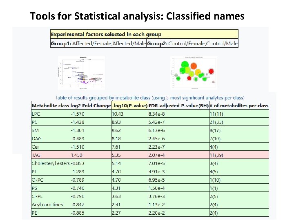The image size is (294, 220).
Task: Click metabolite count 11(11)
Action: (216, 114)
